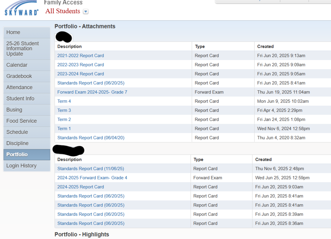Open 25-26 Student Information Update

coord(22,49)
